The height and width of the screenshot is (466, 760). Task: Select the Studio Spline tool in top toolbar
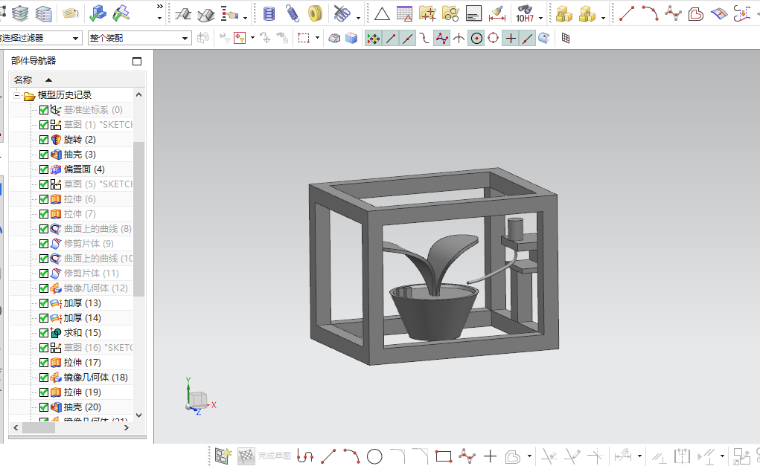point(673,13)
